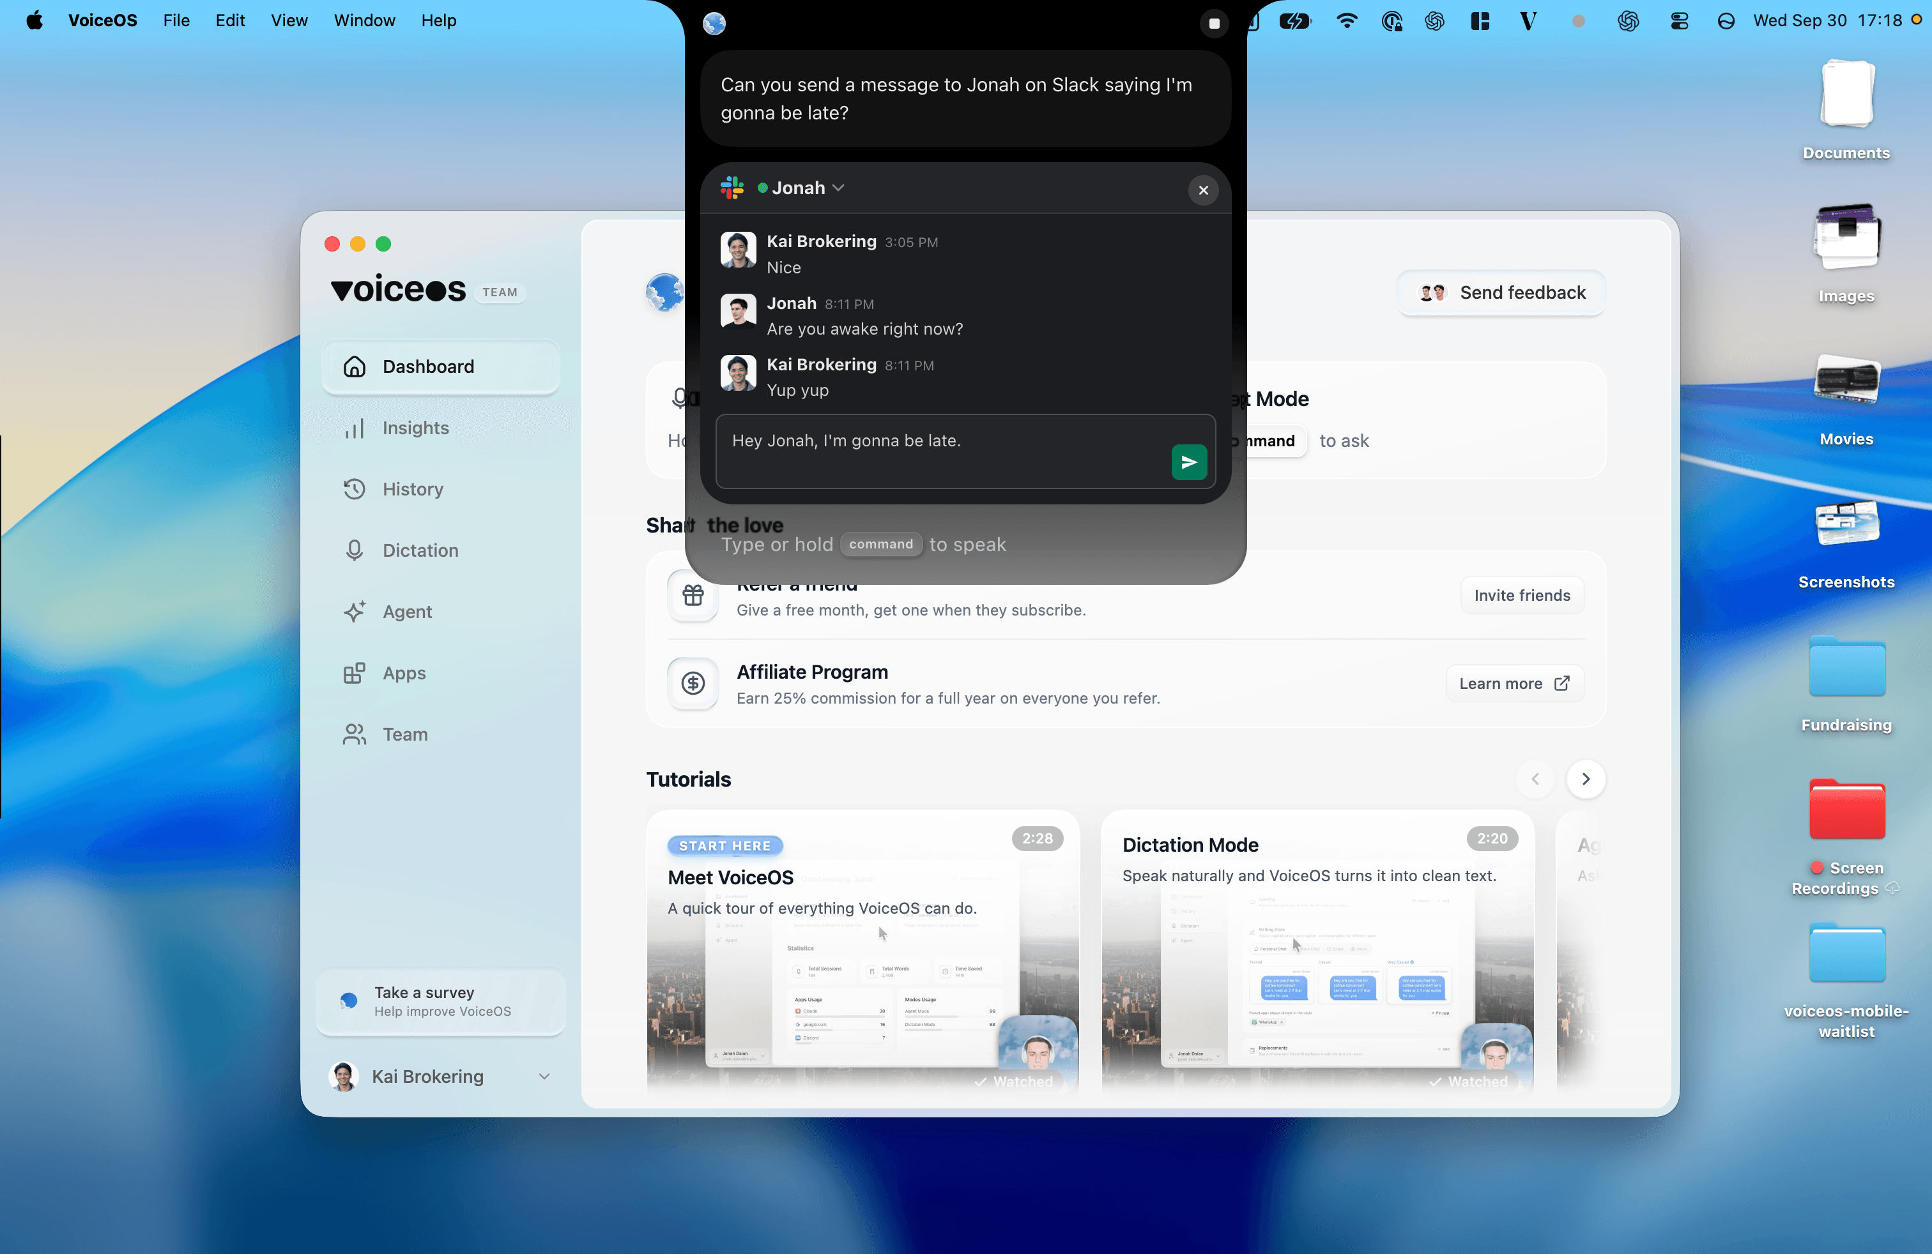Open the Affiliate Program Learn more link

(x=1514, y=683)
